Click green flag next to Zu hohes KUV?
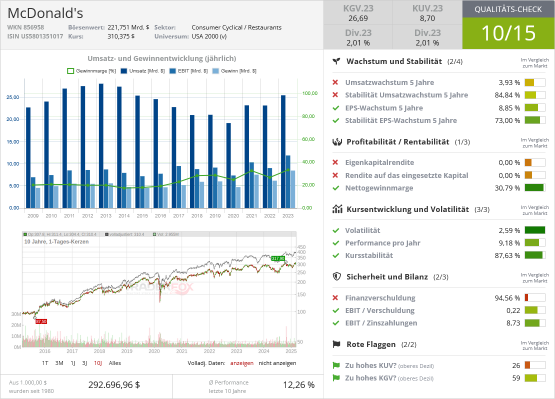The image size is (555, 399). pyautogui.click(x=336, y=365)
